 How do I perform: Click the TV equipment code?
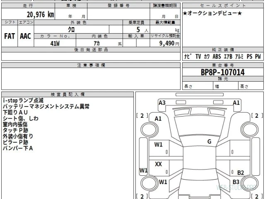tap(198, 56)
